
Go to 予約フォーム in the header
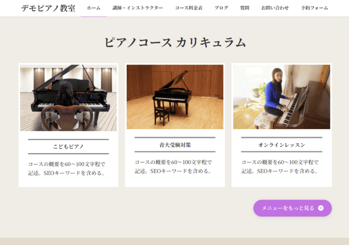(314, 8)
